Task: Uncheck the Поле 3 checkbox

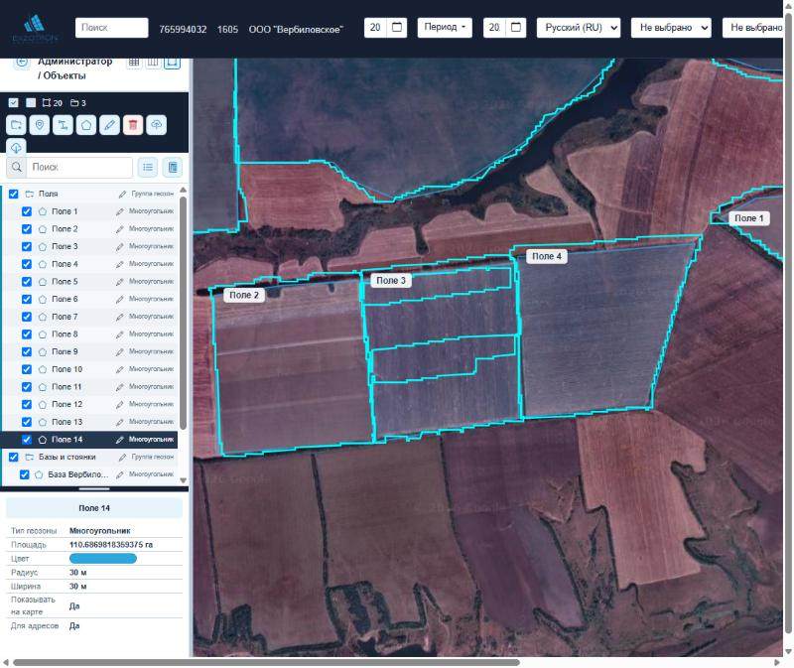Action: pos(27,246)
